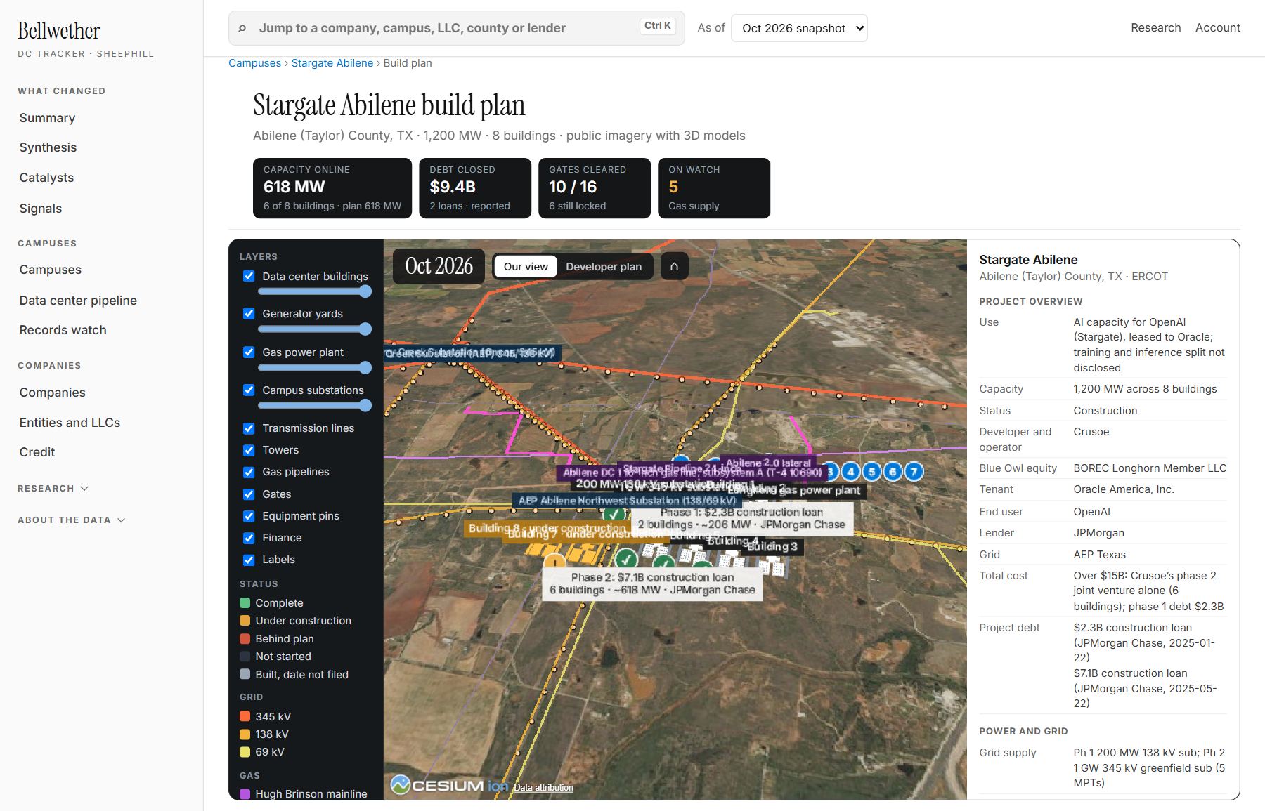Screen dimensions: 1265x811
Task: Disable the Gates layer checkbox
Action: (249, 494)
